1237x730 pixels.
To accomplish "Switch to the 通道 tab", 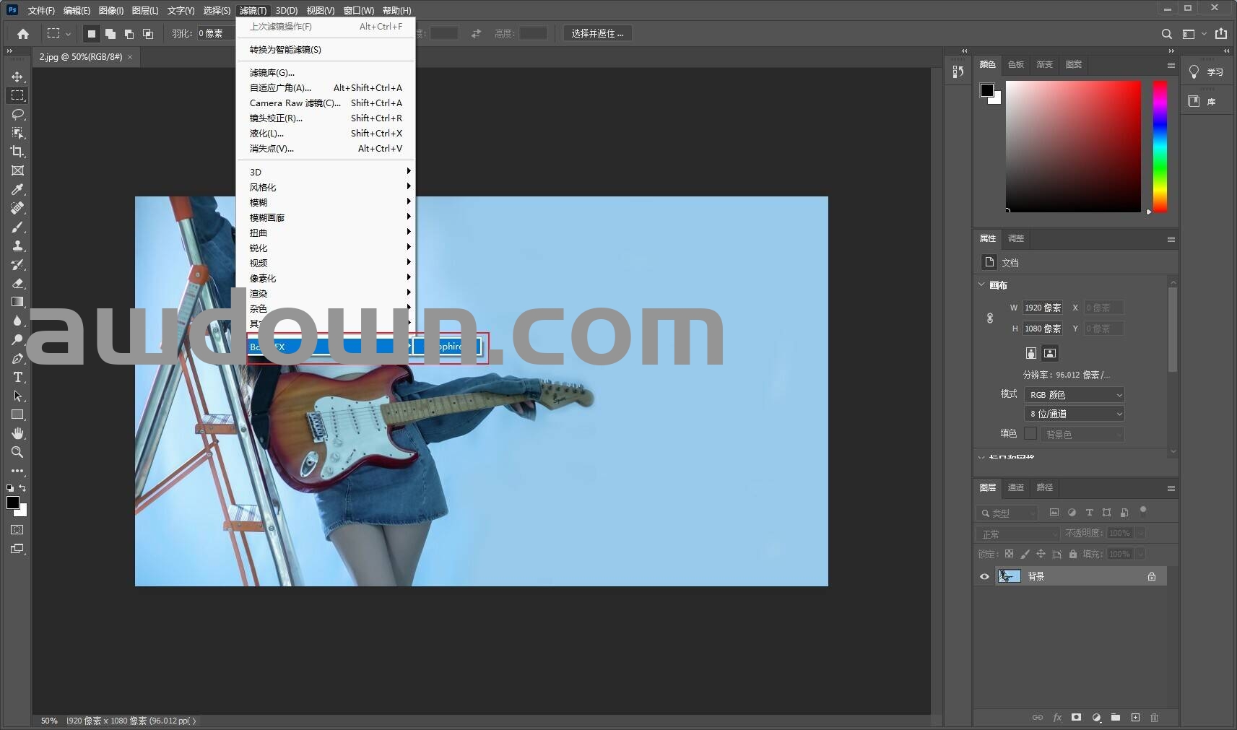I will coord(1015,487).
